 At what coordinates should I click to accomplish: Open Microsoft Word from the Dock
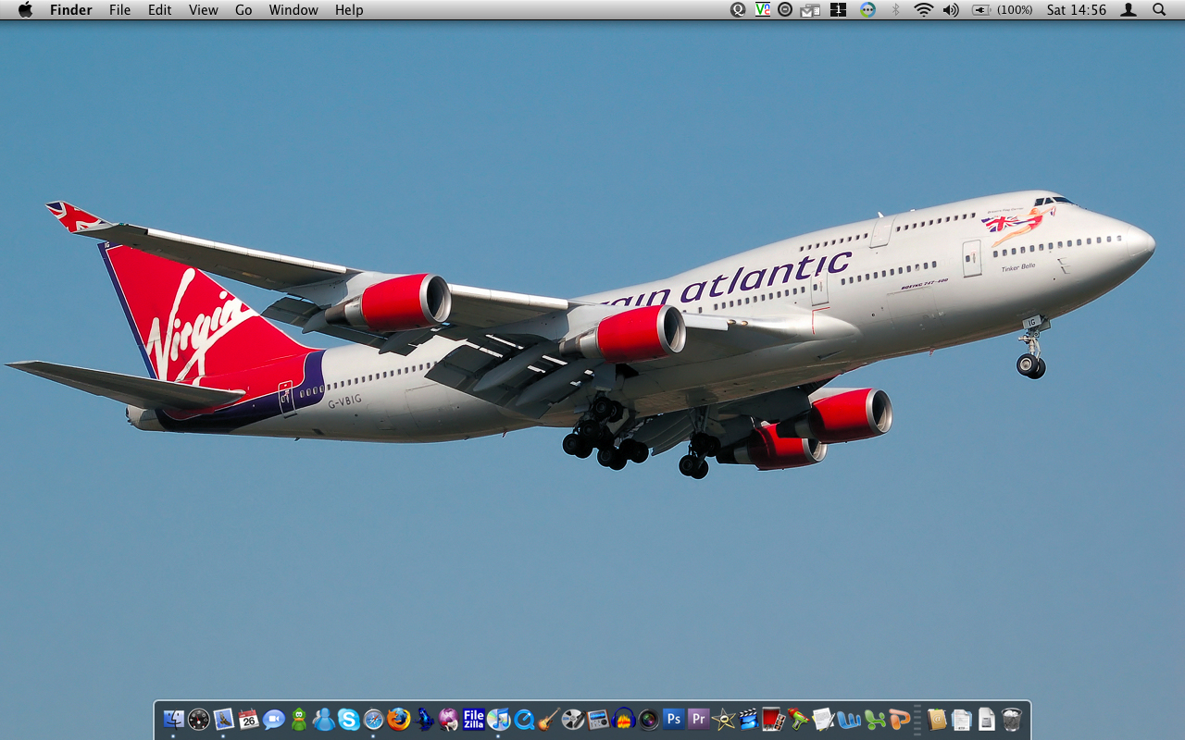[x=849, y=719]
